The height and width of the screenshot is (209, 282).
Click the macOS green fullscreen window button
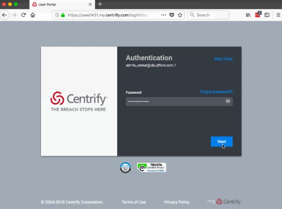pyautogui.click(x=16, y=4)
